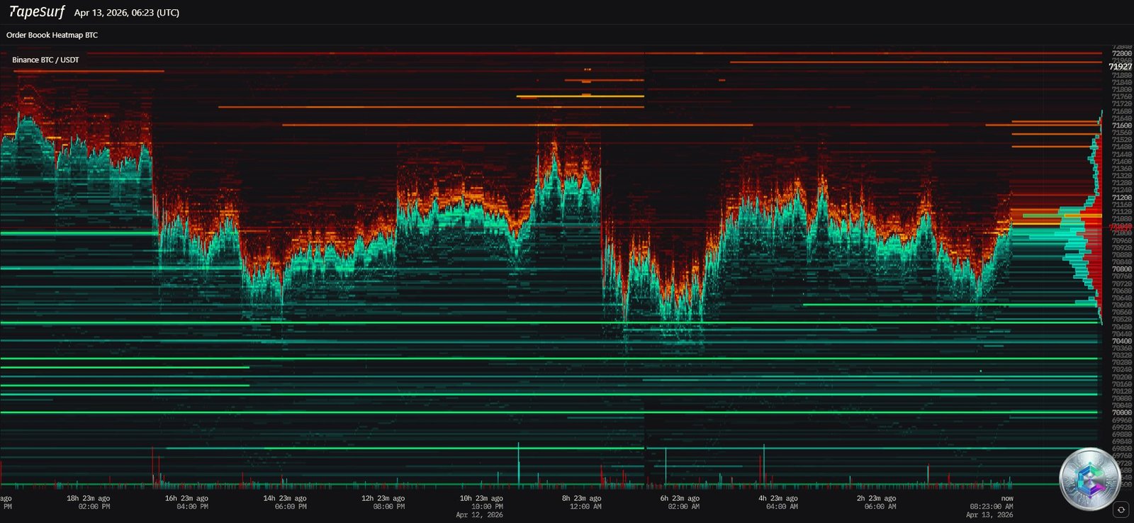Click the red last-price marker on price axis
The height and width of the screenshot is (523, 1134).
1121,227
